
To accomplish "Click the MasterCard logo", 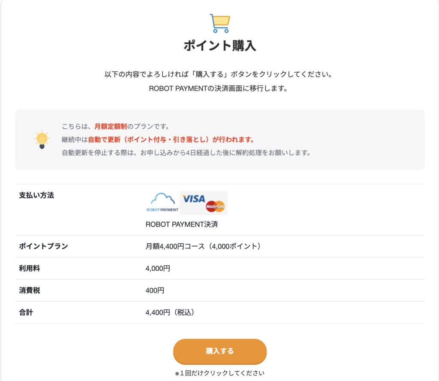I will click(x=216, y=207).
